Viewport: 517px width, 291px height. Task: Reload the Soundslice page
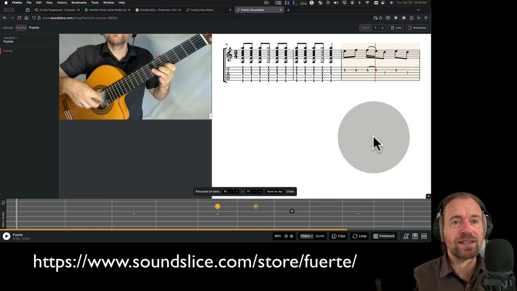19,18
